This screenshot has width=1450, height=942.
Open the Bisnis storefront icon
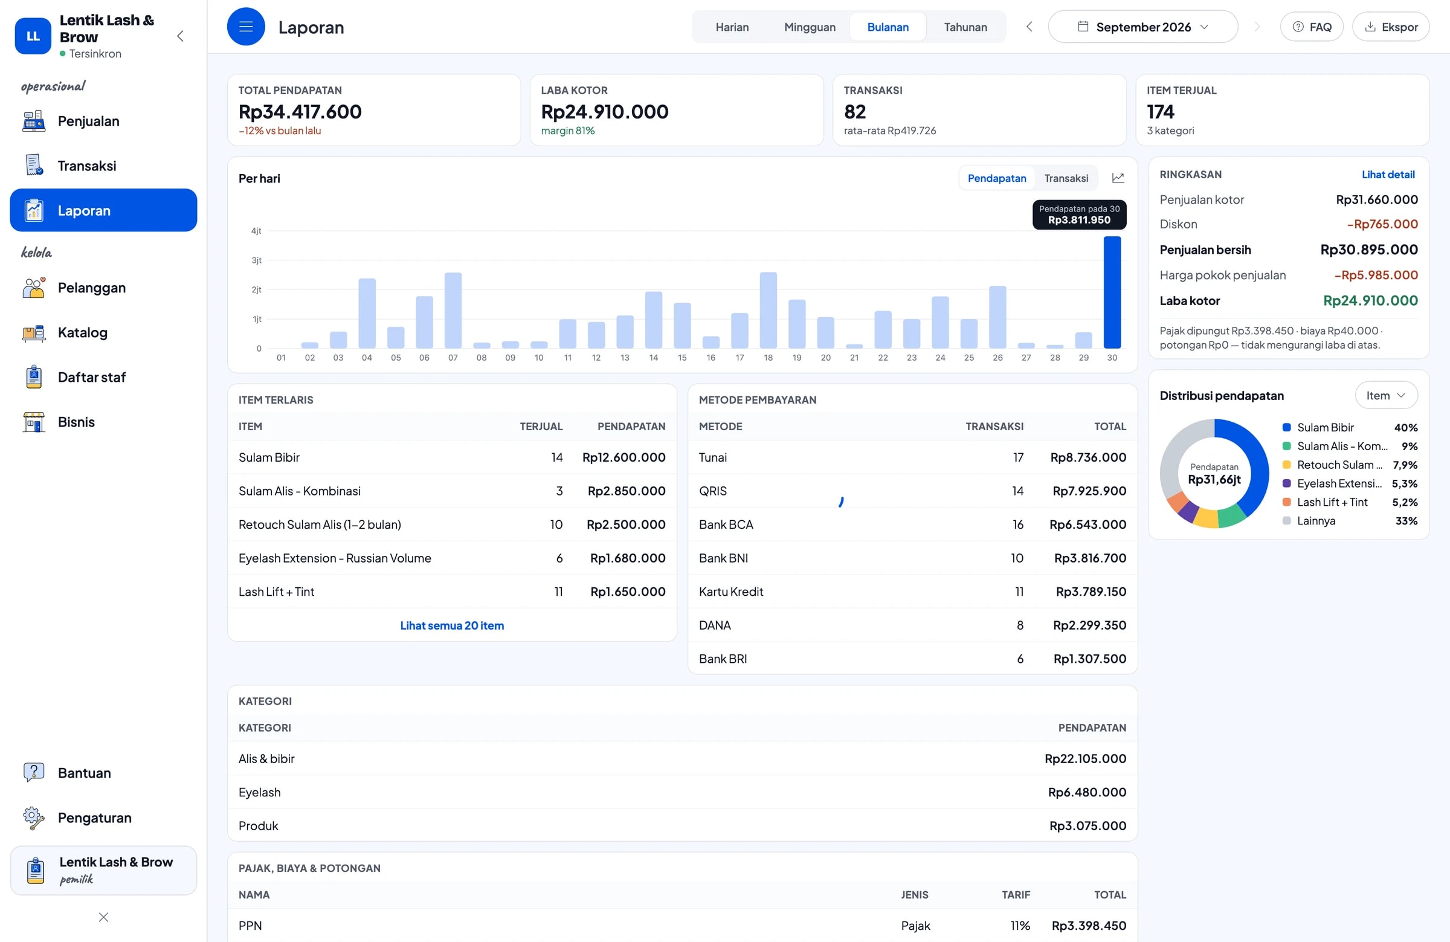pyautogui.click(x=34, y=422)
